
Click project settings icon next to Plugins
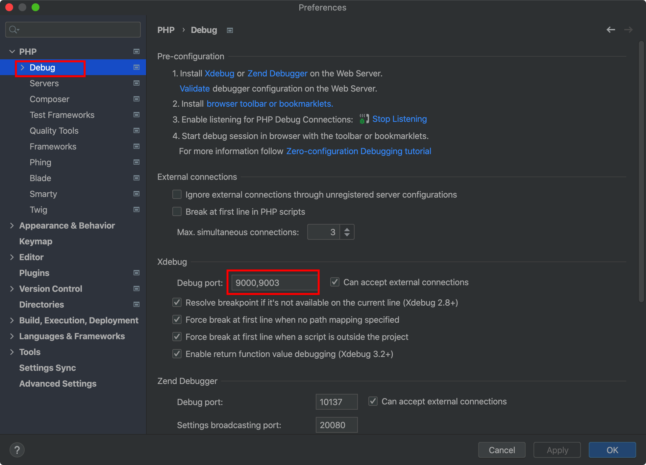coord(137,273)
